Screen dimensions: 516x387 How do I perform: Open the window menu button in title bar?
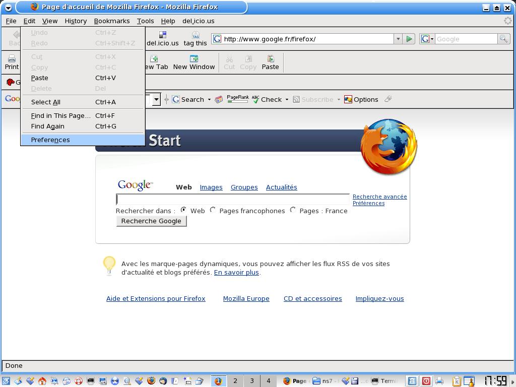tap(8, 7)
